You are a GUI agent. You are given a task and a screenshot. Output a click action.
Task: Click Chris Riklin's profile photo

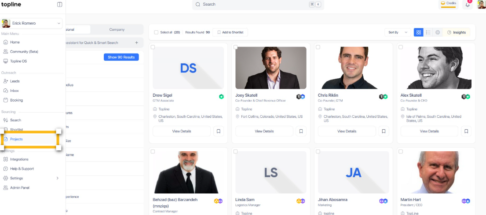[x=353, y=68]
